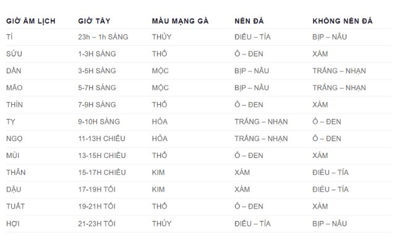
Task: Click the GIỜ ÂM LỊCH column header
Action: [31, 21]
